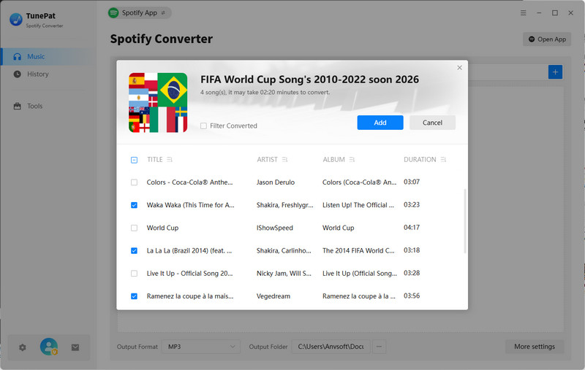585x370 pixels.
Task: Sort songs by ALBUM column icon
Action: pos(352,159)
